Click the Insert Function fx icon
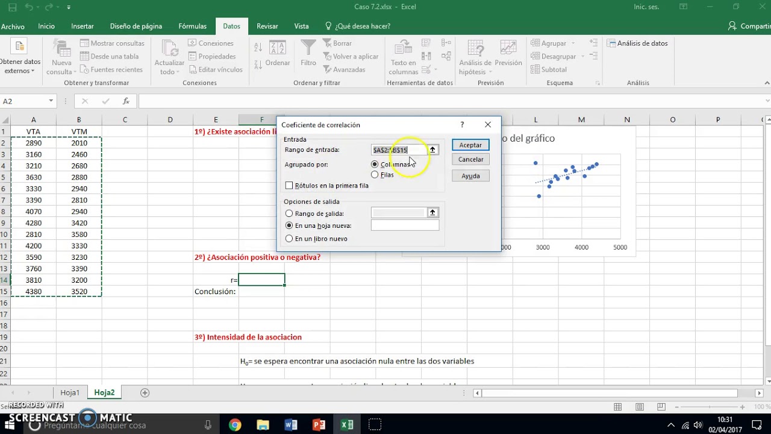The height and width of the screenshot is (434, 771). [126, 101]
